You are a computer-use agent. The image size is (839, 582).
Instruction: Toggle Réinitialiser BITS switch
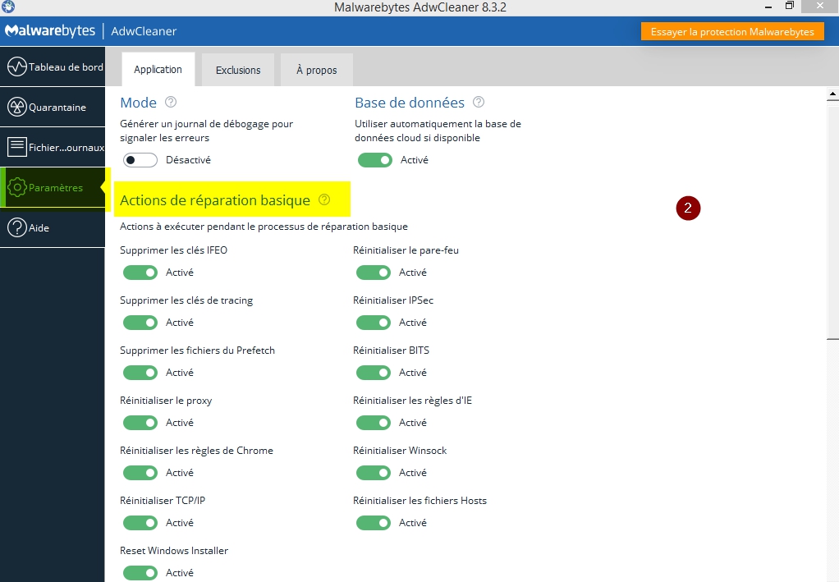point(374,373)
